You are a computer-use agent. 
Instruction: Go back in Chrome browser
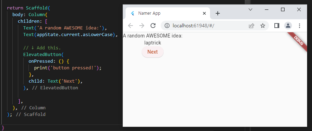point(130,26)
